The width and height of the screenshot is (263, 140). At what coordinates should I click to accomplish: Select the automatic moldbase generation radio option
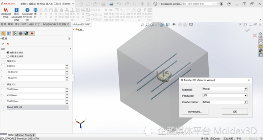pos(8,52)
